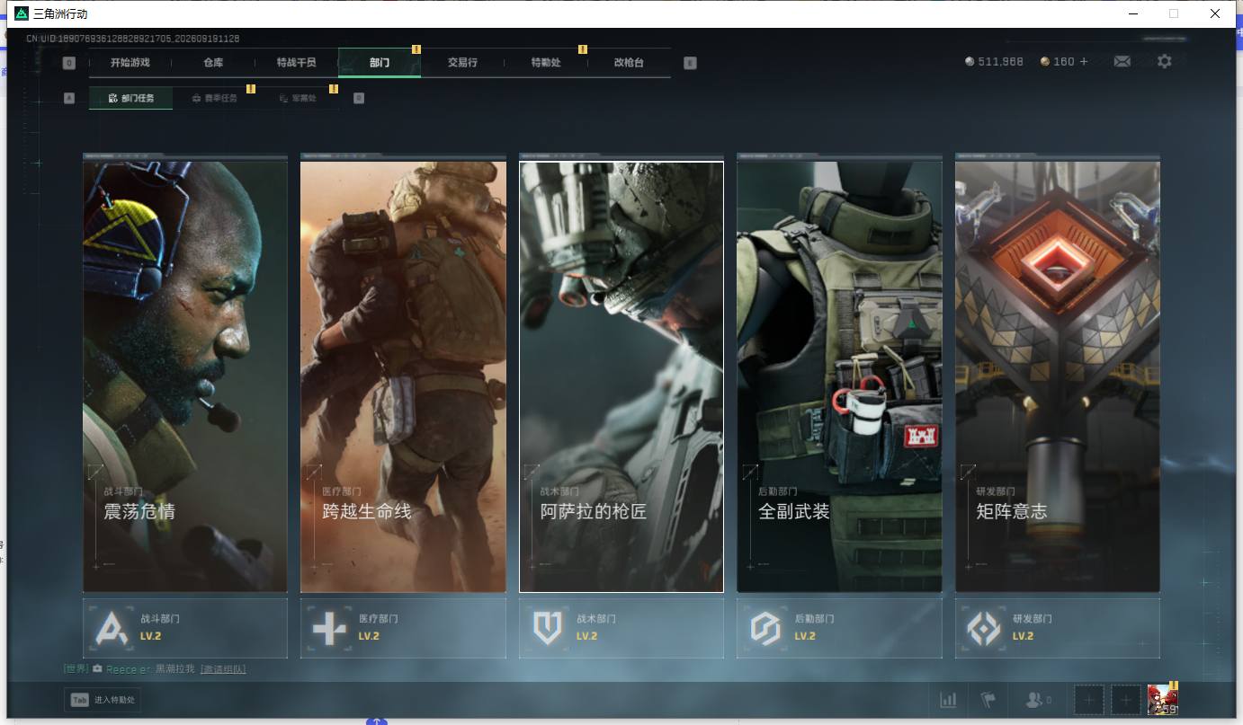Open the third sub-tab beside 赛季任务

298,98
